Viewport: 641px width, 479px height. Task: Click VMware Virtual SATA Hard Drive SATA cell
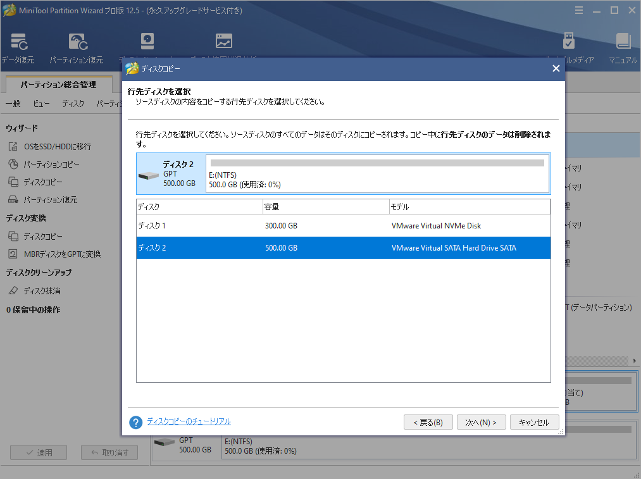pos(454,247)
